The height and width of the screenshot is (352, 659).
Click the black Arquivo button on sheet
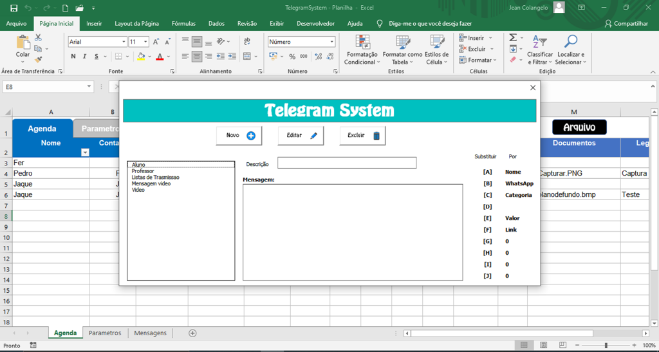[580, 127]
